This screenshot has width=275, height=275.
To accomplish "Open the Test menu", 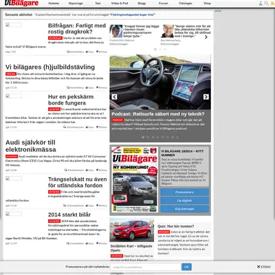I will click(x=98, y=3).
